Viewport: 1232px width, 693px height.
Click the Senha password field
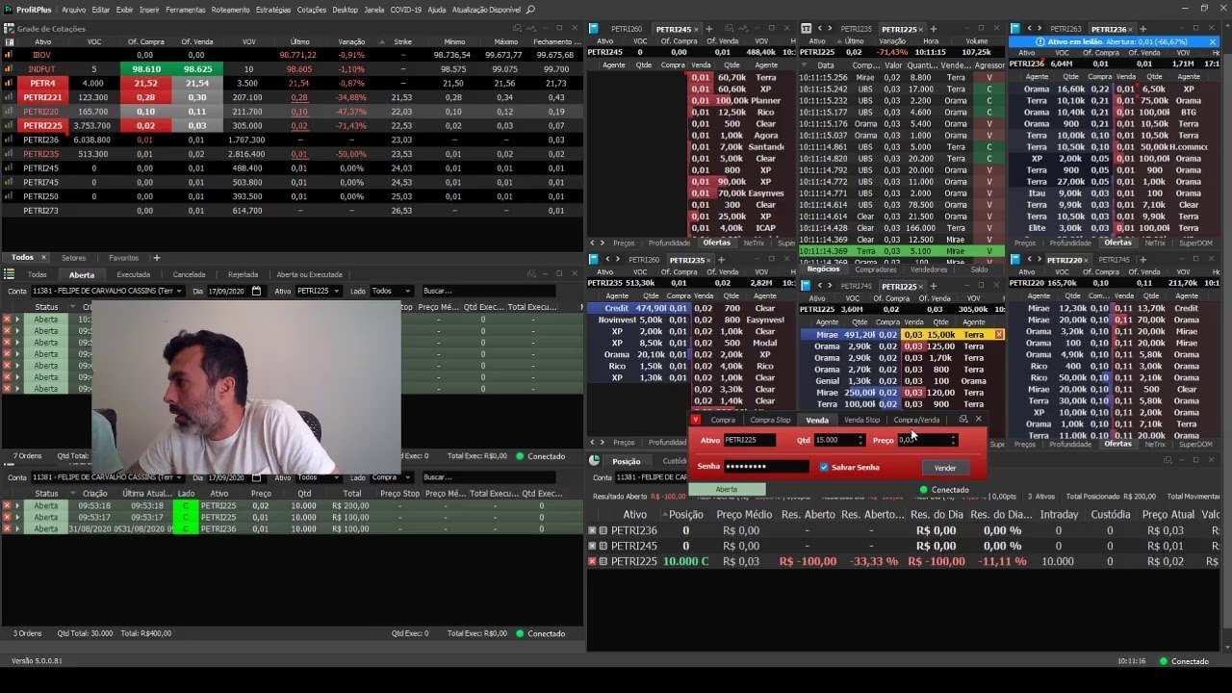(x=766, y=467)
